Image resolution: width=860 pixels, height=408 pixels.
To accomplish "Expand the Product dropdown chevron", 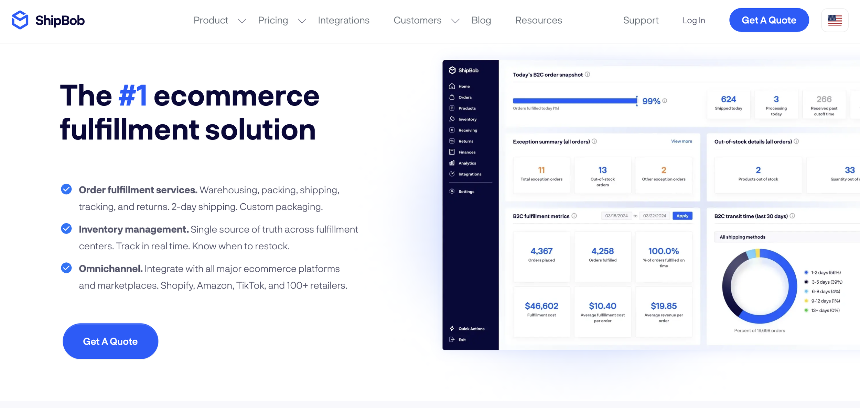I will click(x=242, y=21).
